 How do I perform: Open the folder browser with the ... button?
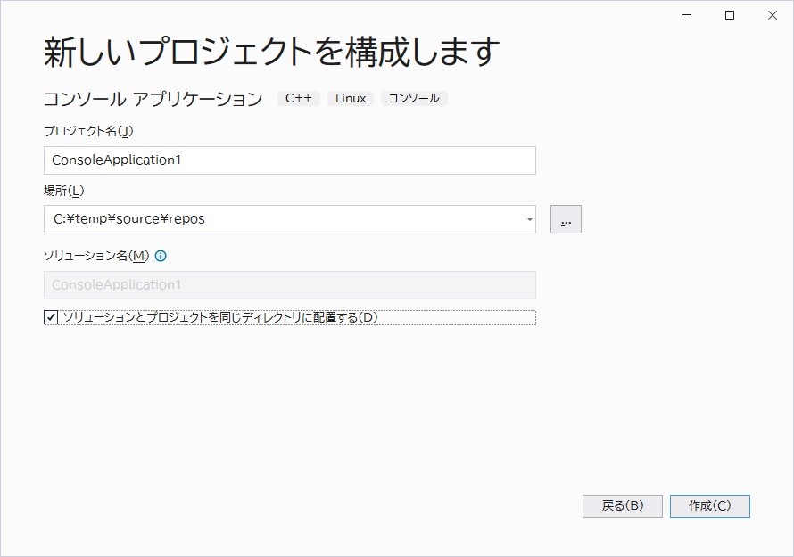click(566, 219)
